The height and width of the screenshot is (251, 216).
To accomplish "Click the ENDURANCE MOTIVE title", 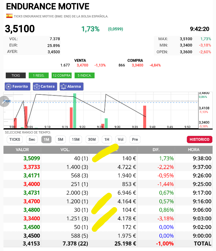I will point(48,6).
